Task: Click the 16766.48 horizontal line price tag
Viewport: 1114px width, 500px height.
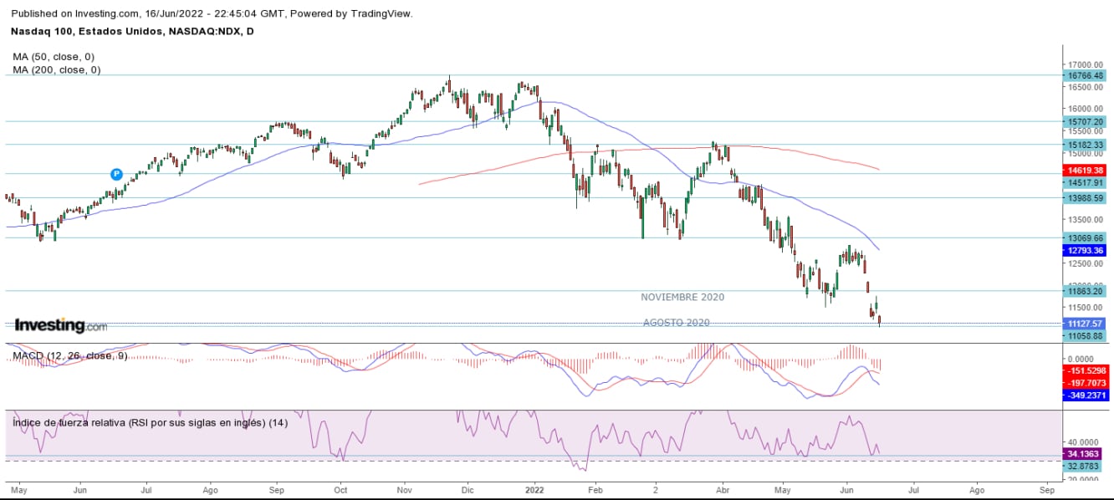Action: 1084,75
